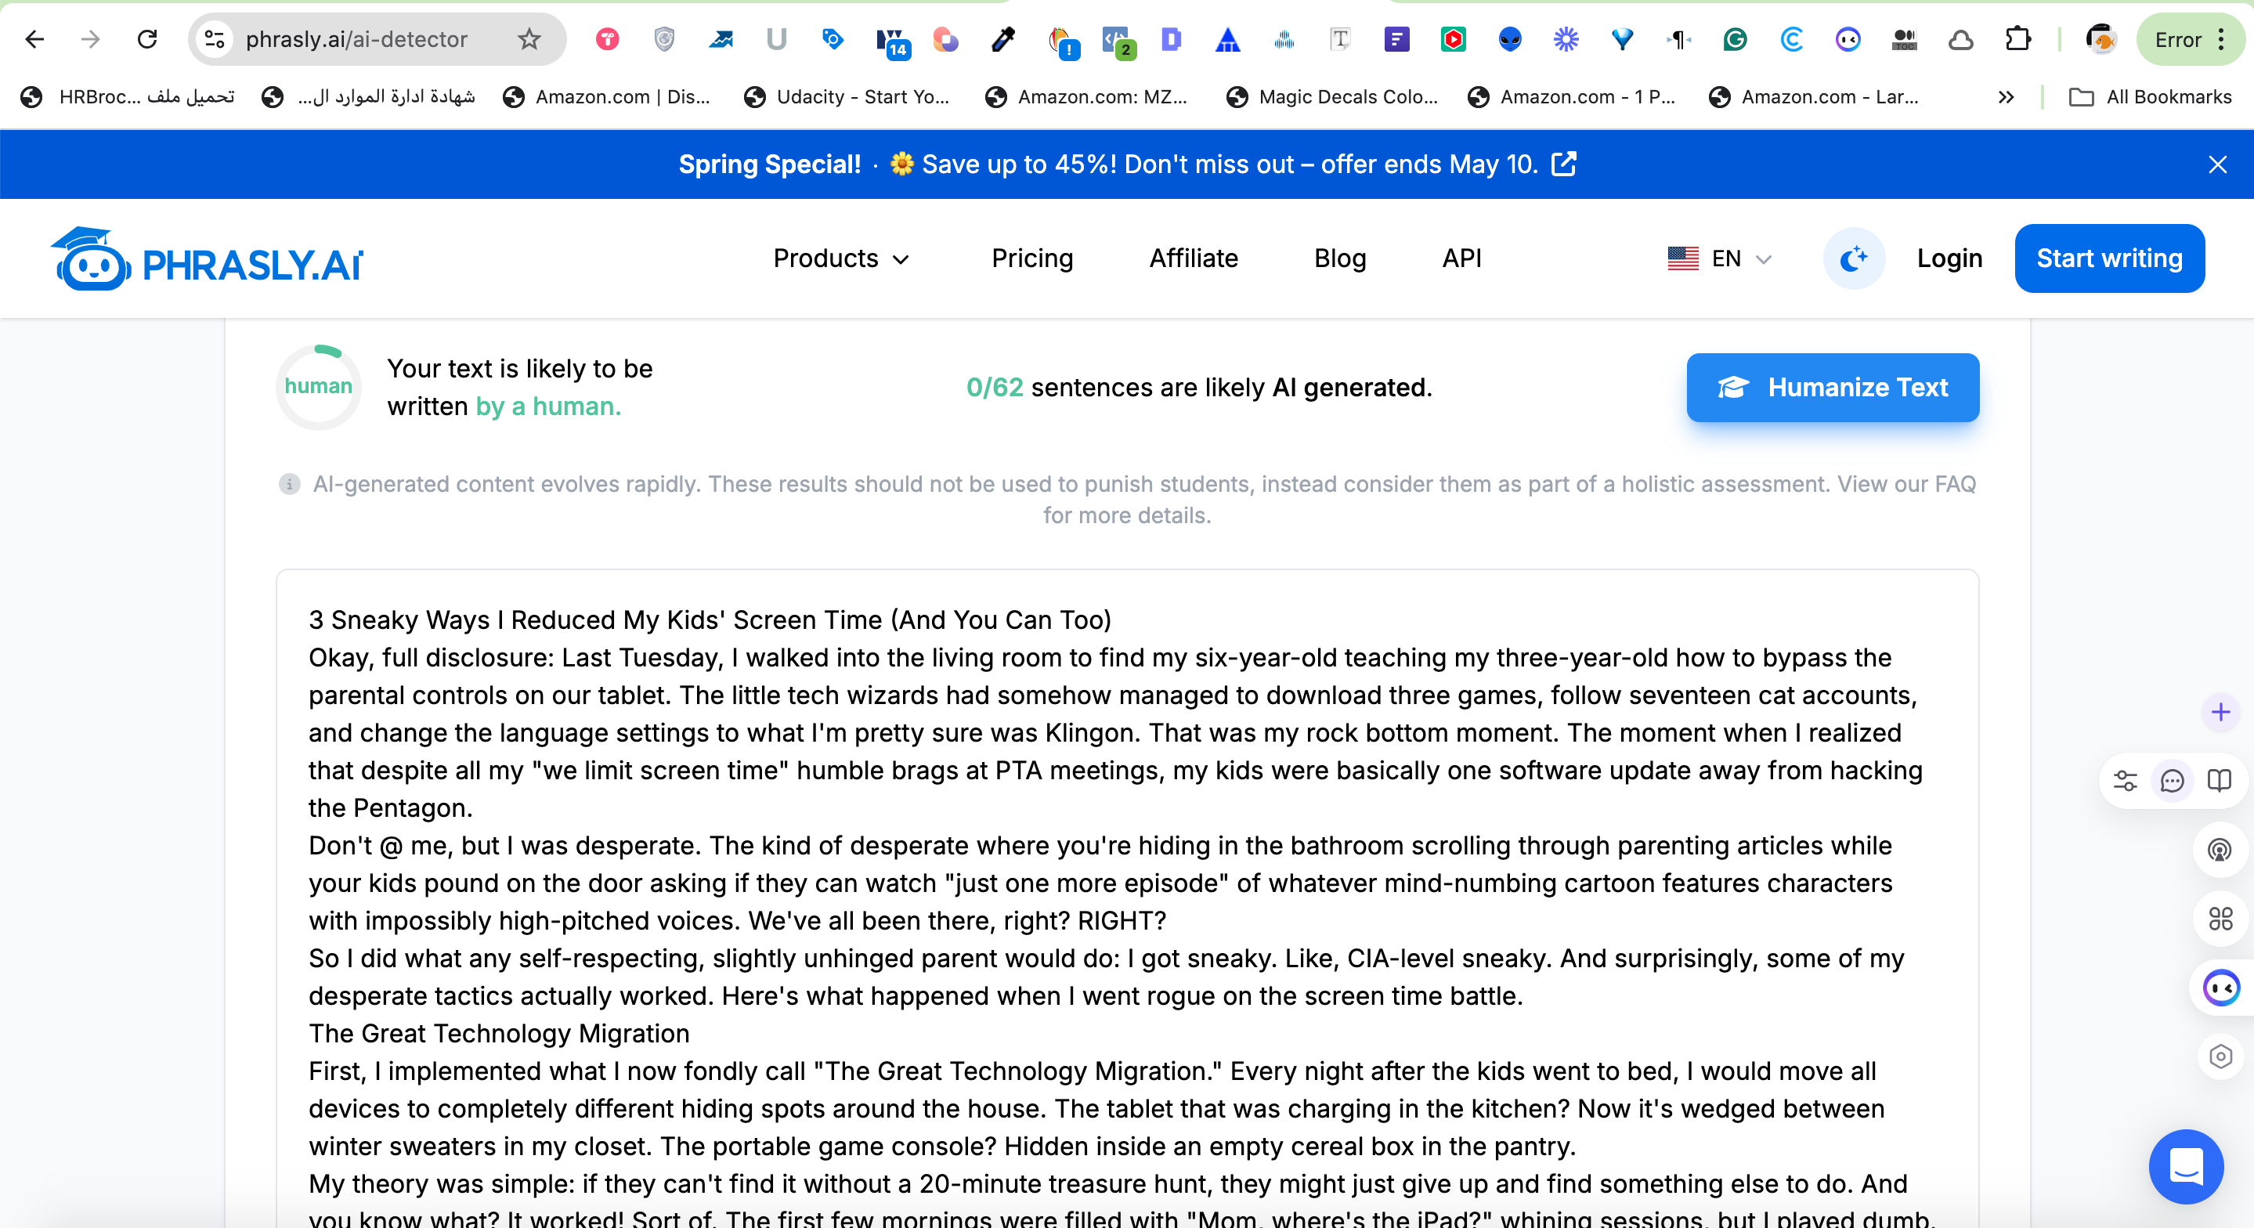Navigate to the API page
Screen dimensions: 2254x1228
(1461, 258)
